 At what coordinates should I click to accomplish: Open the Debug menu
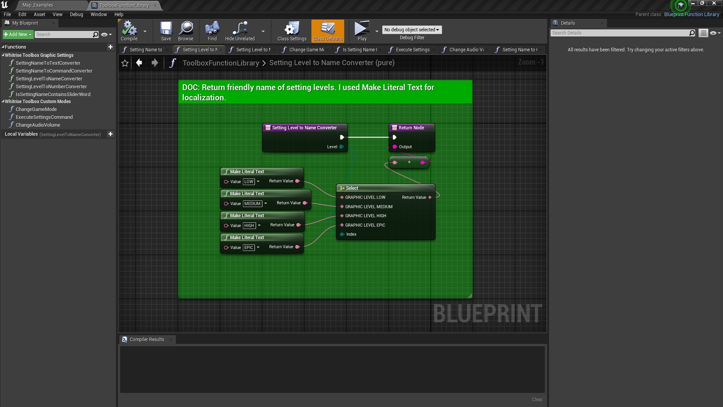76,14
